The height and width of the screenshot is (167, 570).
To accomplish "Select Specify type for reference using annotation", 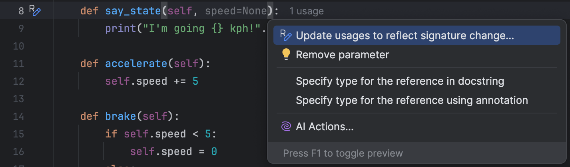I will pyautogui.click(x=412, y=100).
